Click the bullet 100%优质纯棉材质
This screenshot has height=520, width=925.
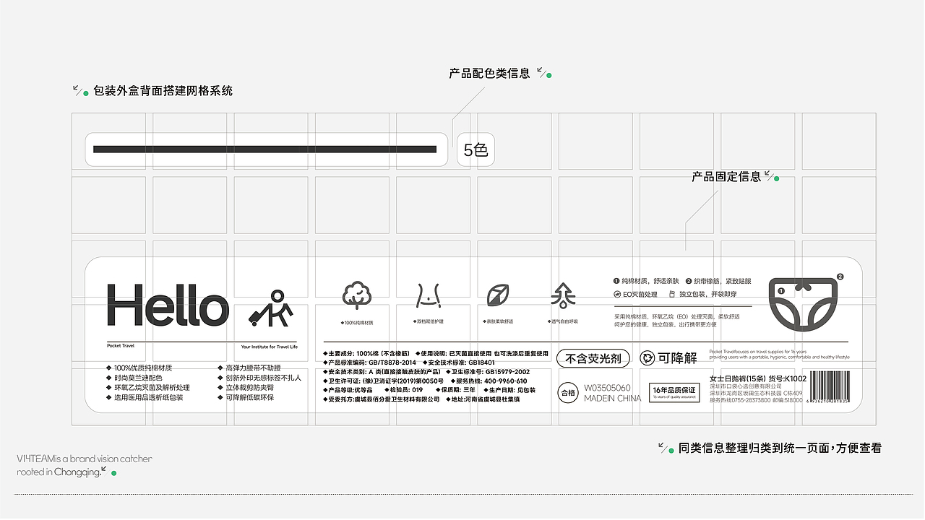point(139,368)
